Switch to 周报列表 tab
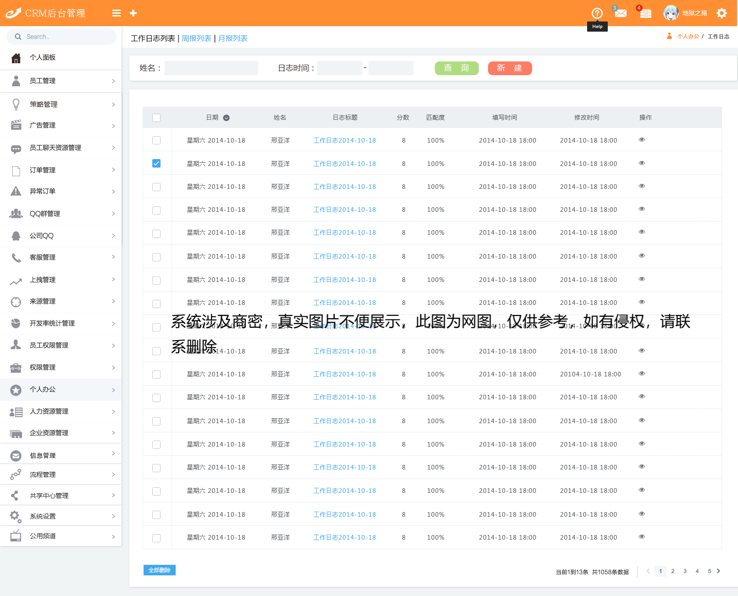Screen dimensions: 738x596 click(196, 39)
